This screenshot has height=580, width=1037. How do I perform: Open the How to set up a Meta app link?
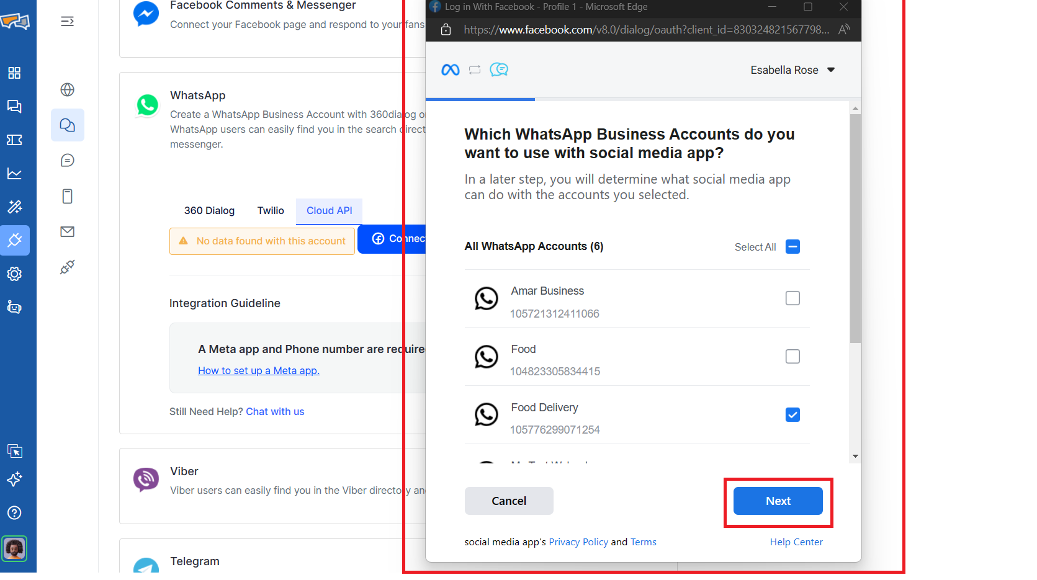pyautogui.click(x=259, y=371)
